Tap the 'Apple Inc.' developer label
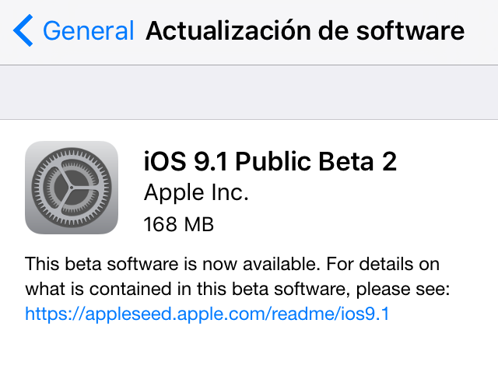Viewport: 498px width, 383px height. click(196, 192)
